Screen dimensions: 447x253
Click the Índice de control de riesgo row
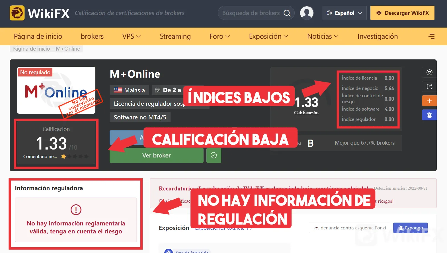point(368,99)
